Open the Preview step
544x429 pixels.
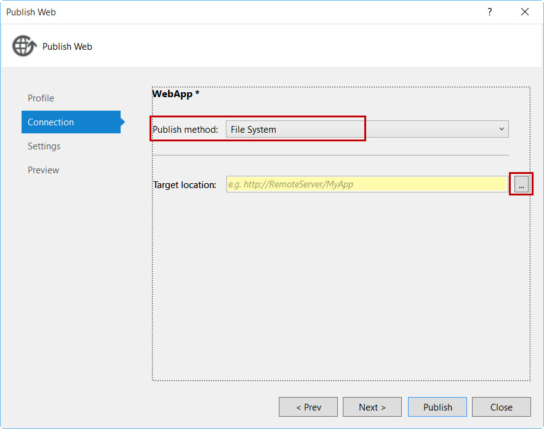click(43, 170)
